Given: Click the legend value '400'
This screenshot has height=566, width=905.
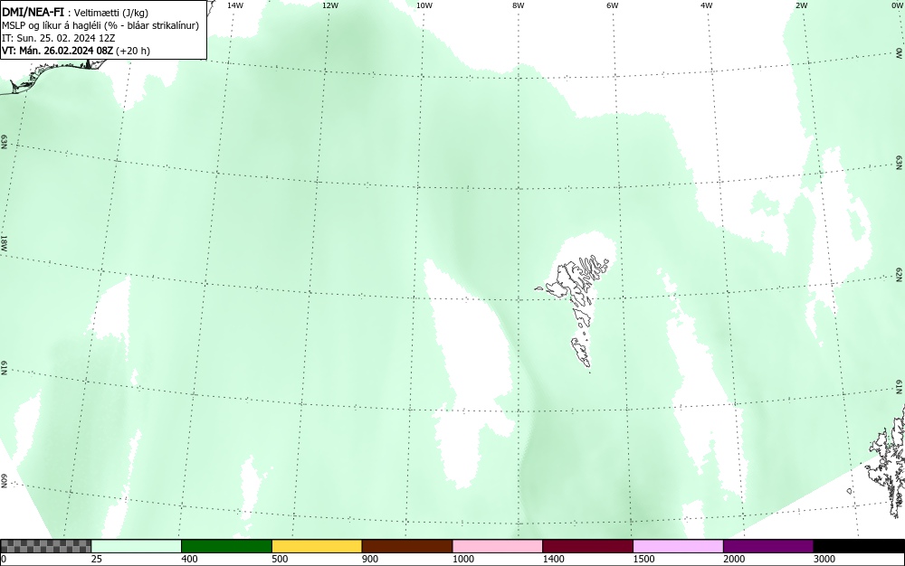Looking at the screenshot, I should point(189,559).
